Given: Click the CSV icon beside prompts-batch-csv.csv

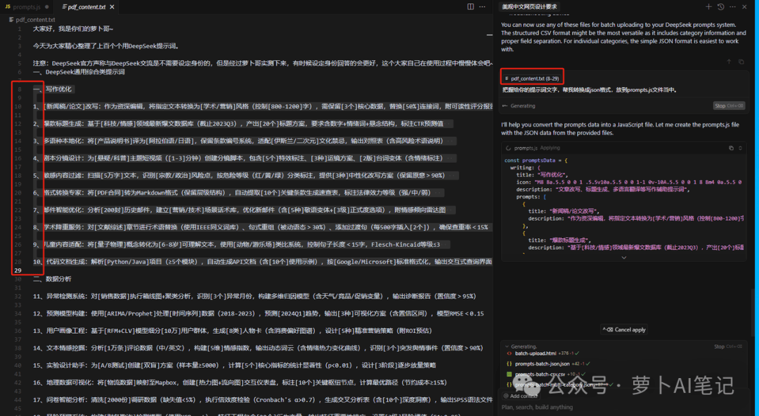Looking at the screenshot, I should 510,375.
